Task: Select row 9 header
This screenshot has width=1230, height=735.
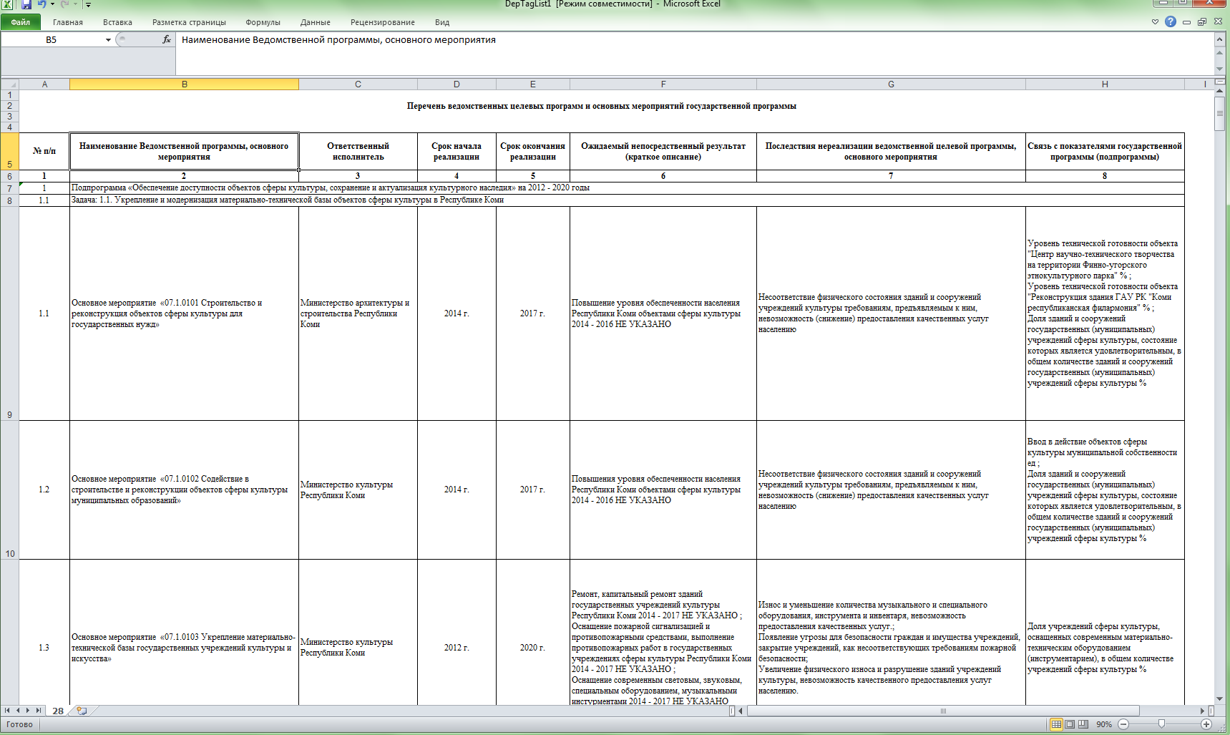Action: 9,313
